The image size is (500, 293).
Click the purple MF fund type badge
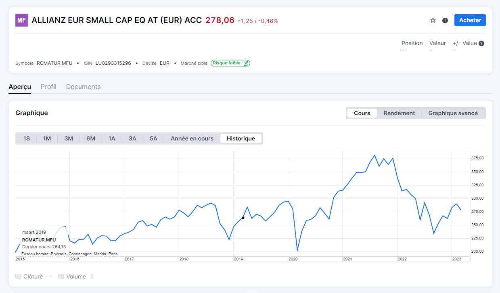tap(22, 20)
